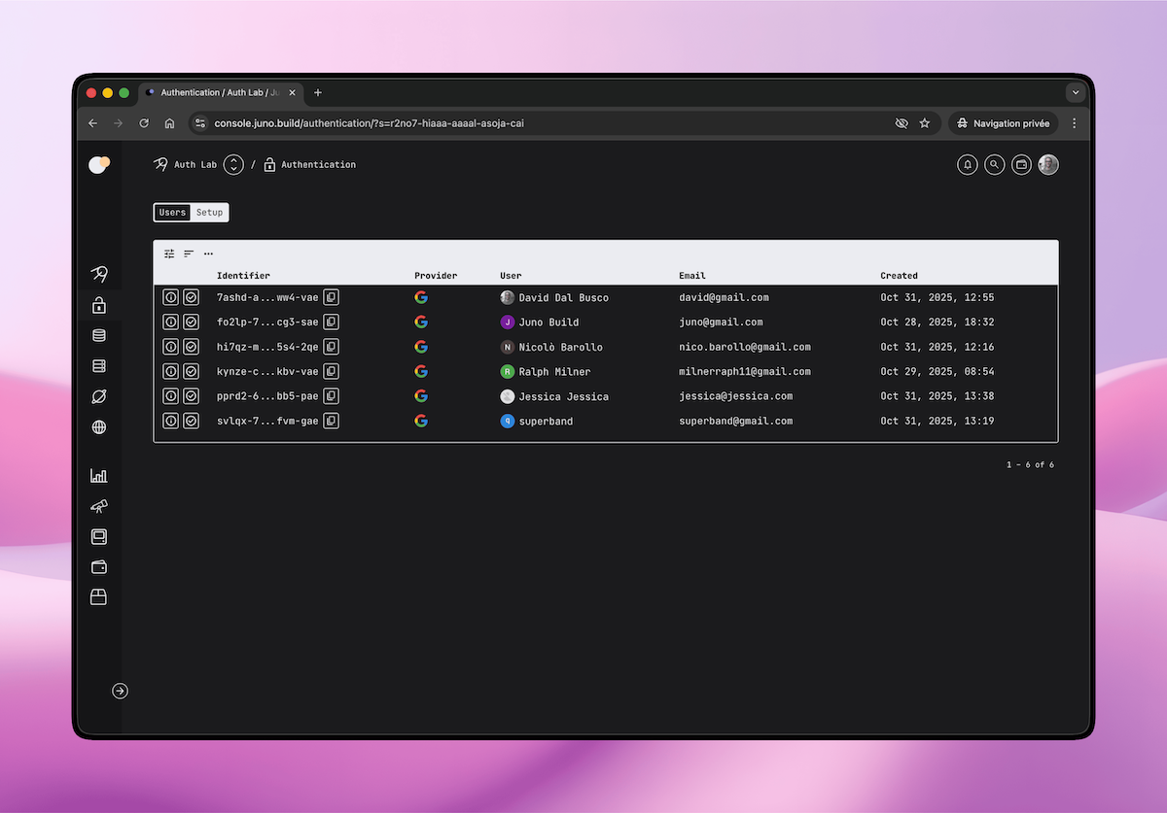Screen dimensions: 1167x813
Task: Open the Hosting globe icon in sidebar
Action: 98,426
